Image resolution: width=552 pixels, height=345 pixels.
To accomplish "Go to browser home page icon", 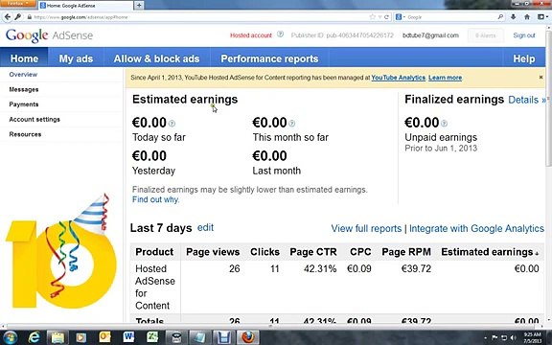I will pyautogui.click(x=527, y=16).
